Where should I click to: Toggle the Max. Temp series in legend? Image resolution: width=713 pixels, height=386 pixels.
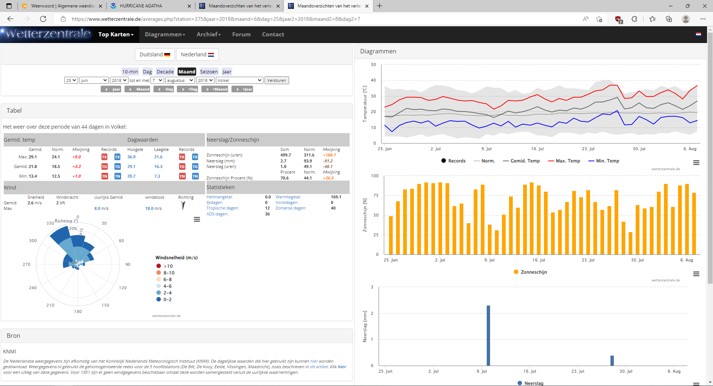[x=564, y=161]
